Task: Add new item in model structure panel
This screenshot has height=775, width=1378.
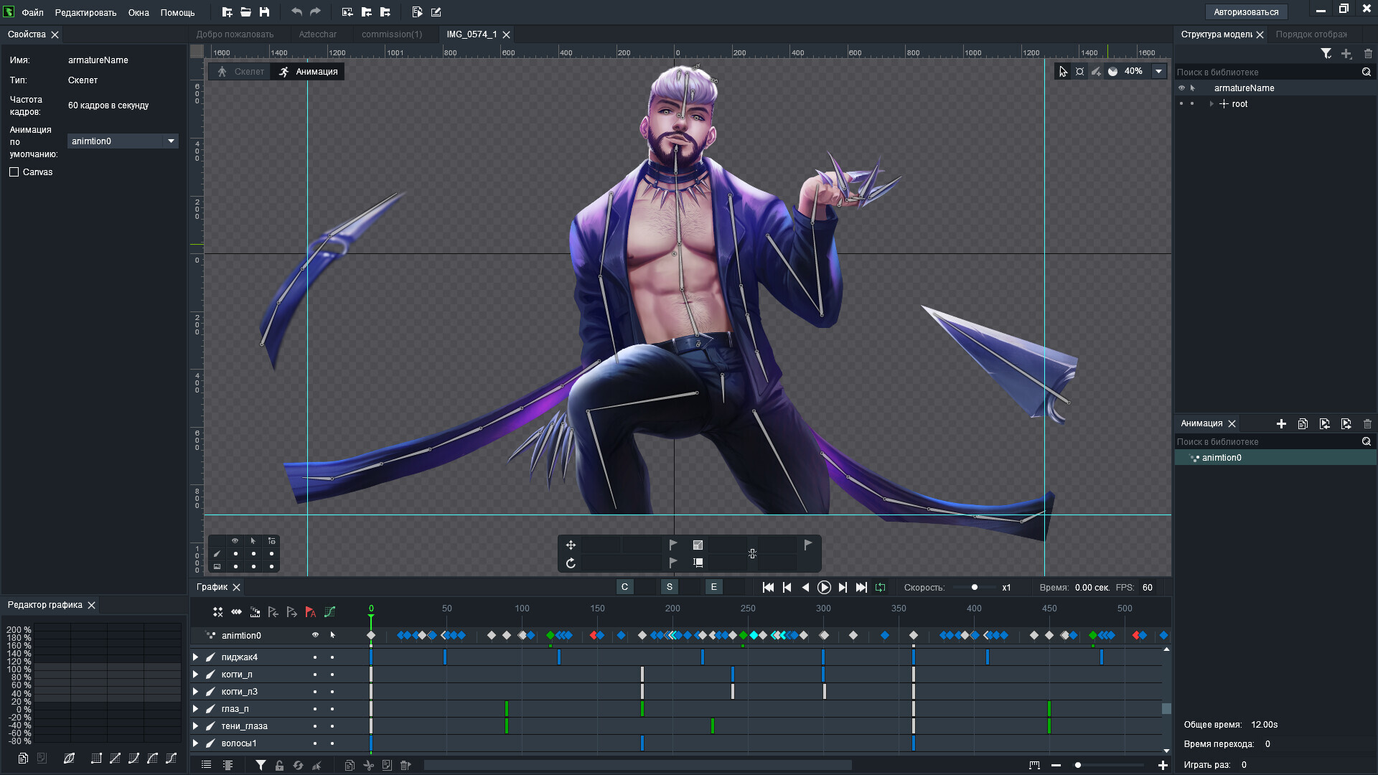Action: point(1346,54)
